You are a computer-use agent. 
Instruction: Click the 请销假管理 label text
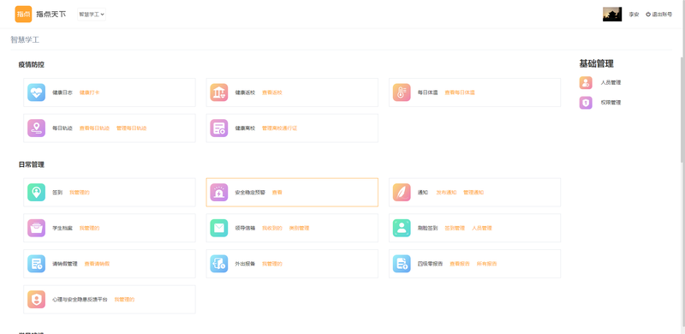point(65,264)
